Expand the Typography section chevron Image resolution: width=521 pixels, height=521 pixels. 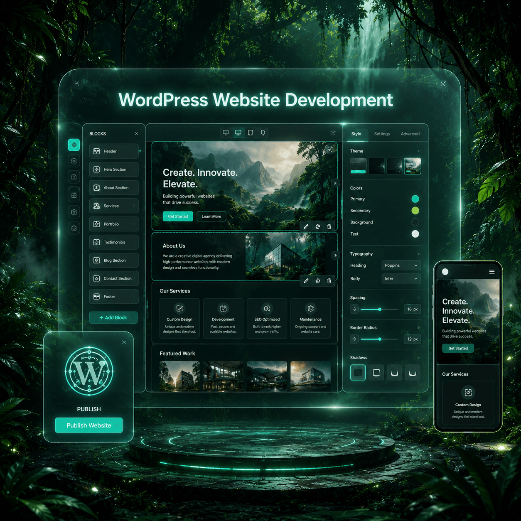(419, 254)
